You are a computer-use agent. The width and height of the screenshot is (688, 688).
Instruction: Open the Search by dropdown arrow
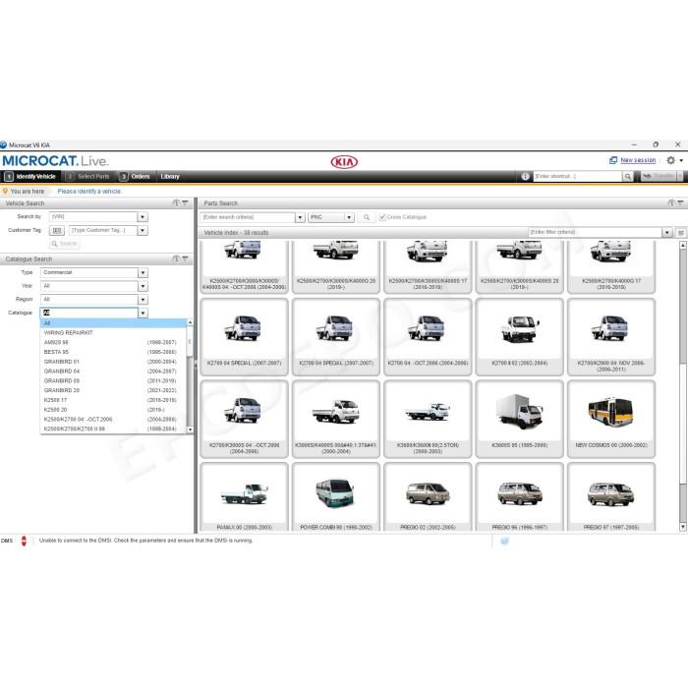[x=143, y=217]
